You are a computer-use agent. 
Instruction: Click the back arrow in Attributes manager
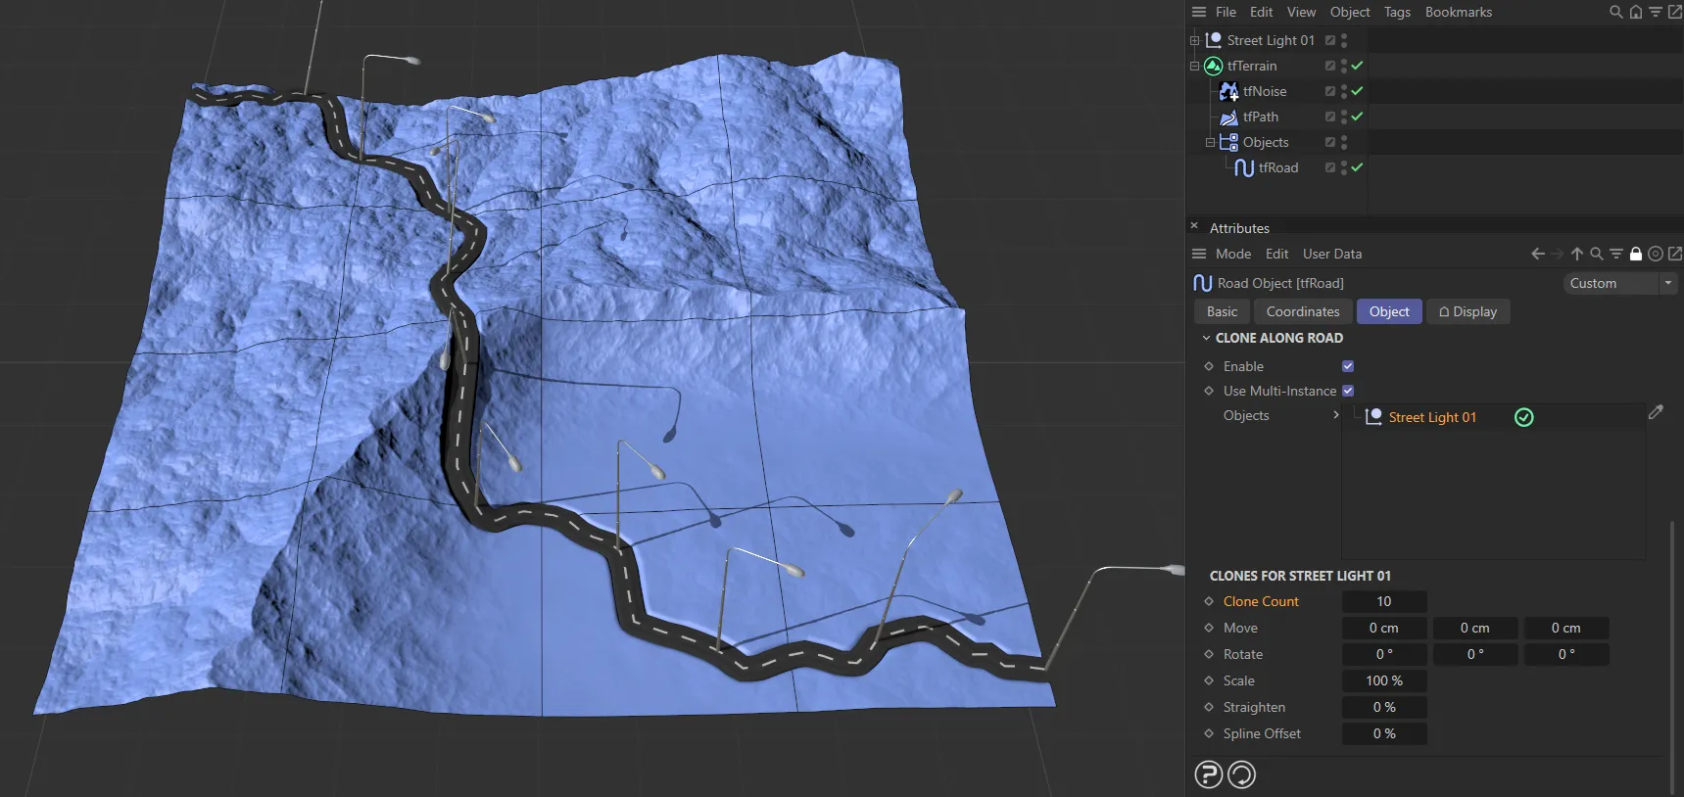[1537, 254]
